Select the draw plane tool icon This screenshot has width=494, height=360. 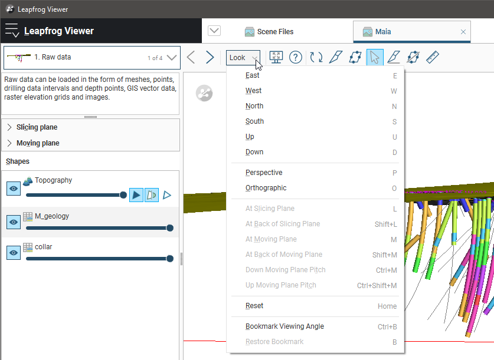tap(355, 58)
